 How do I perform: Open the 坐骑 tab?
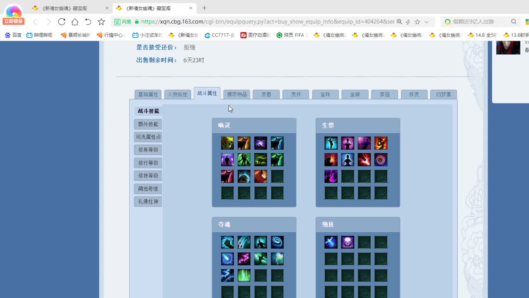pos(355,94)
